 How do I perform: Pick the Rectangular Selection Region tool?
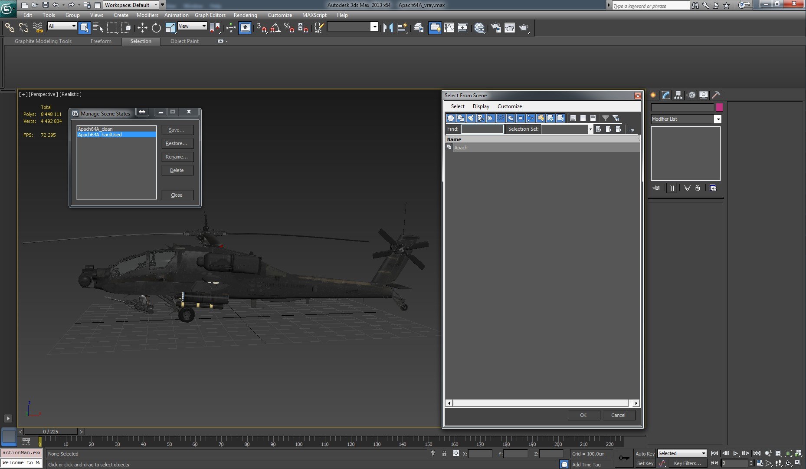point(112,28)
